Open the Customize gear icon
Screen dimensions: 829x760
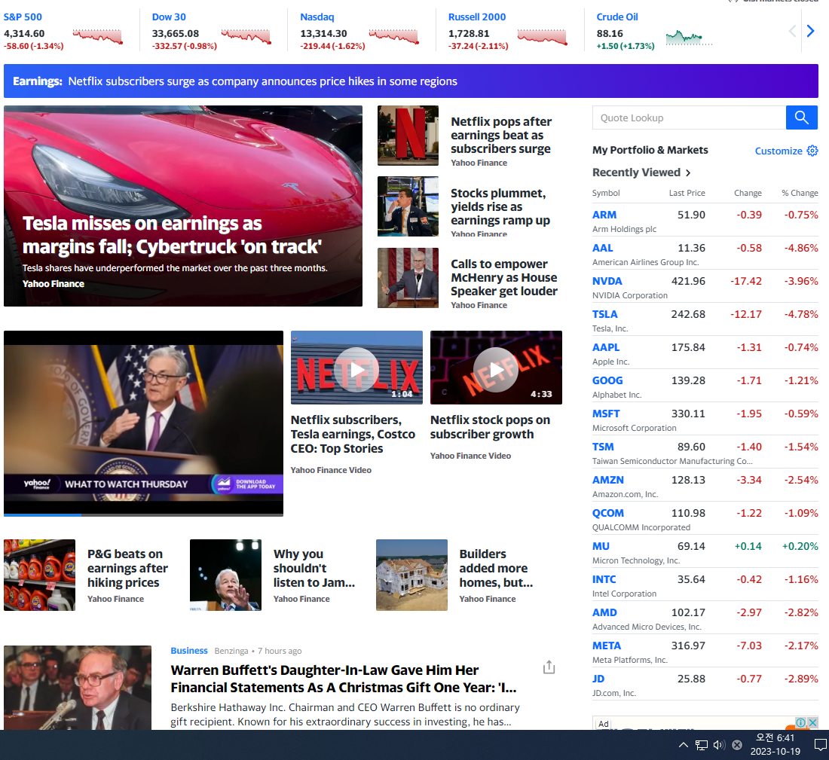point(812,151)
